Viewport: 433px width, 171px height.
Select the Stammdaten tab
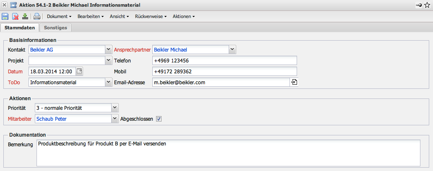coord(20,28)
